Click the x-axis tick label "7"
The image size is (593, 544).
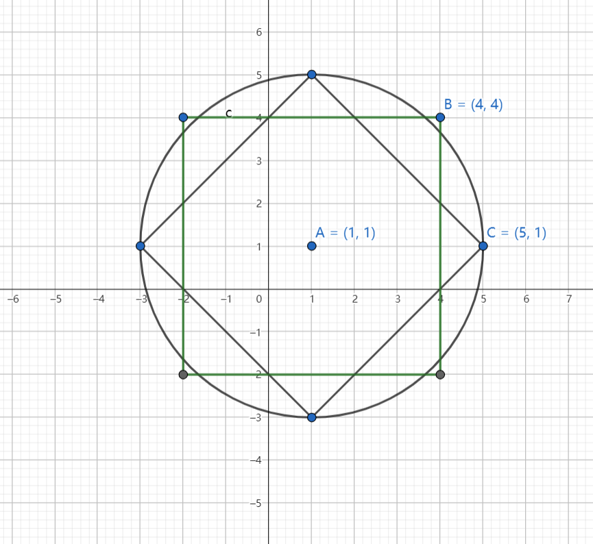(x=569, y=299)
